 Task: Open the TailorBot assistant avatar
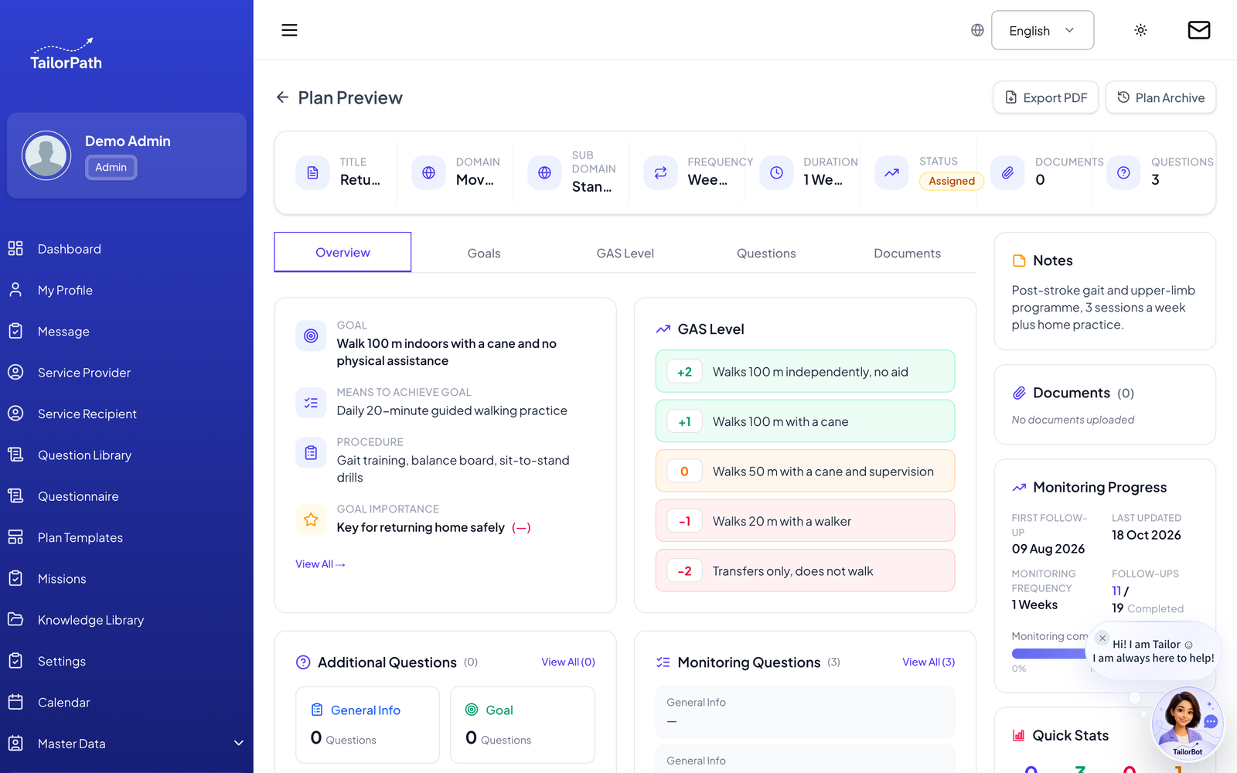pos(1187,723)
